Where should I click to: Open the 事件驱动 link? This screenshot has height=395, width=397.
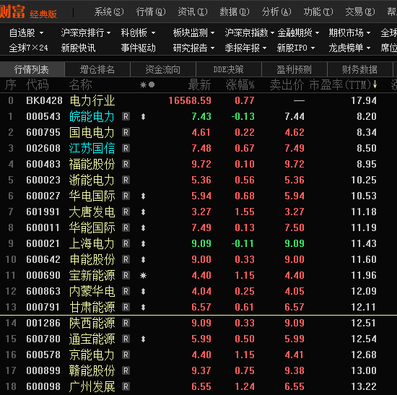pos(139,48)
